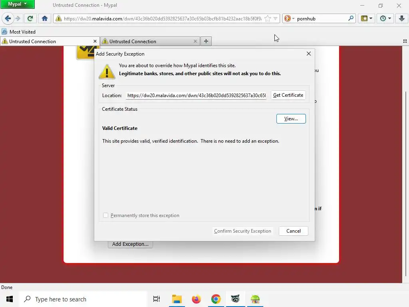Viewport: 409px width, 307px height.
Task: Bookmark this page with the star icon
Action: [x=267, y=18]
